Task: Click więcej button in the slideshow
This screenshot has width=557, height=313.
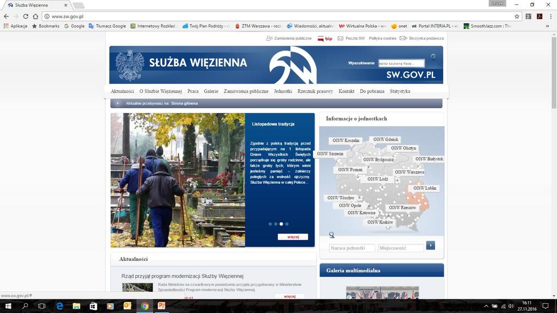Action: [293, 237]
